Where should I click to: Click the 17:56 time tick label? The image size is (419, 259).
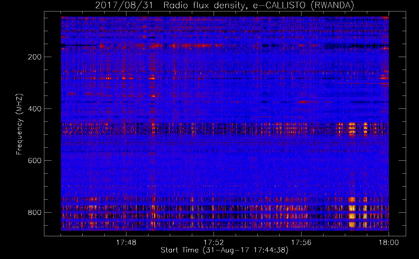(301, 243)
